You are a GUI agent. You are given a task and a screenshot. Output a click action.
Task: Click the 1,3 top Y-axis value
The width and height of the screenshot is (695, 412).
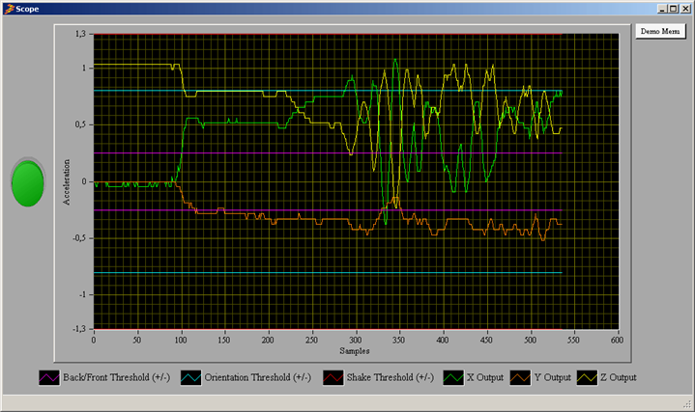point(80,34)
